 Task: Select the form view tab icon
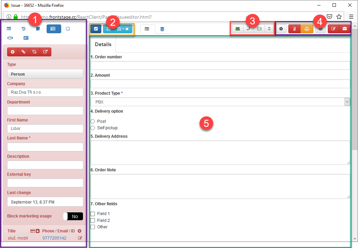coord(147,29)
